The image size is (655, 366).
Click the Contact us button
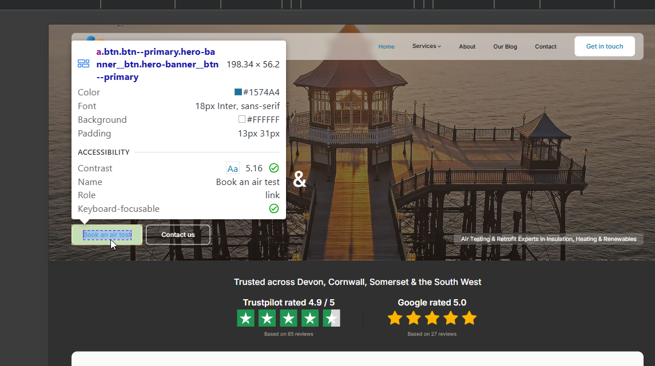coord(178,235)
